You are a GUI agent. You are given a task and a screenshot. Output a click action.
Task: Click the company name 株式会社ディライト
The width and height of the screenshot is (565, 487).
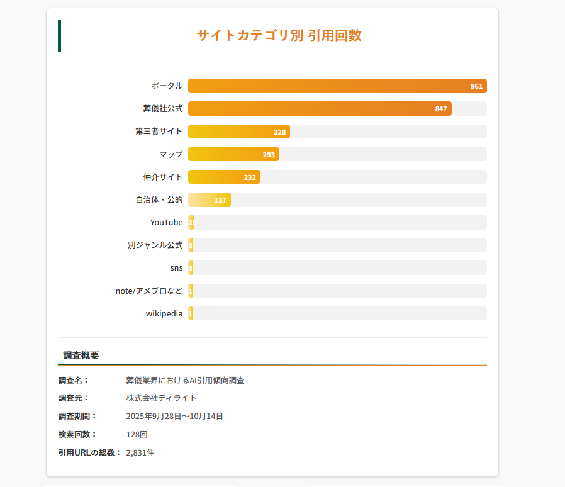click(x=161, y=398)
